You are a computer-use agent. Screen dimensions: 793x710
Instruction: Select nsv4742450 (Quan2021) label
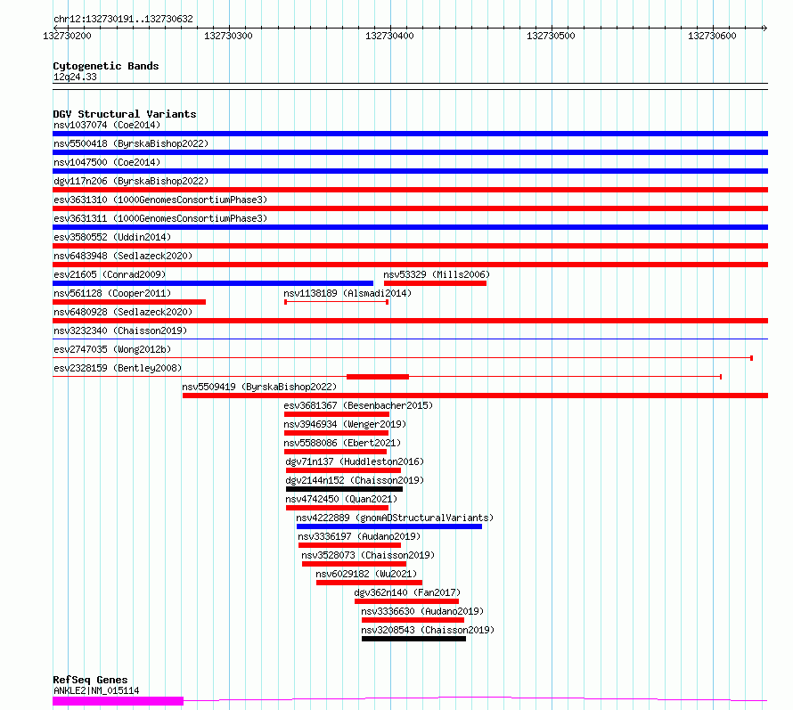(341, 499)
